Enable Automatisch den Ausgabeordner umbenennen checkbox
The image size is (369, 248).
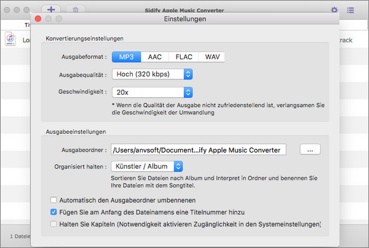point(54,200)
